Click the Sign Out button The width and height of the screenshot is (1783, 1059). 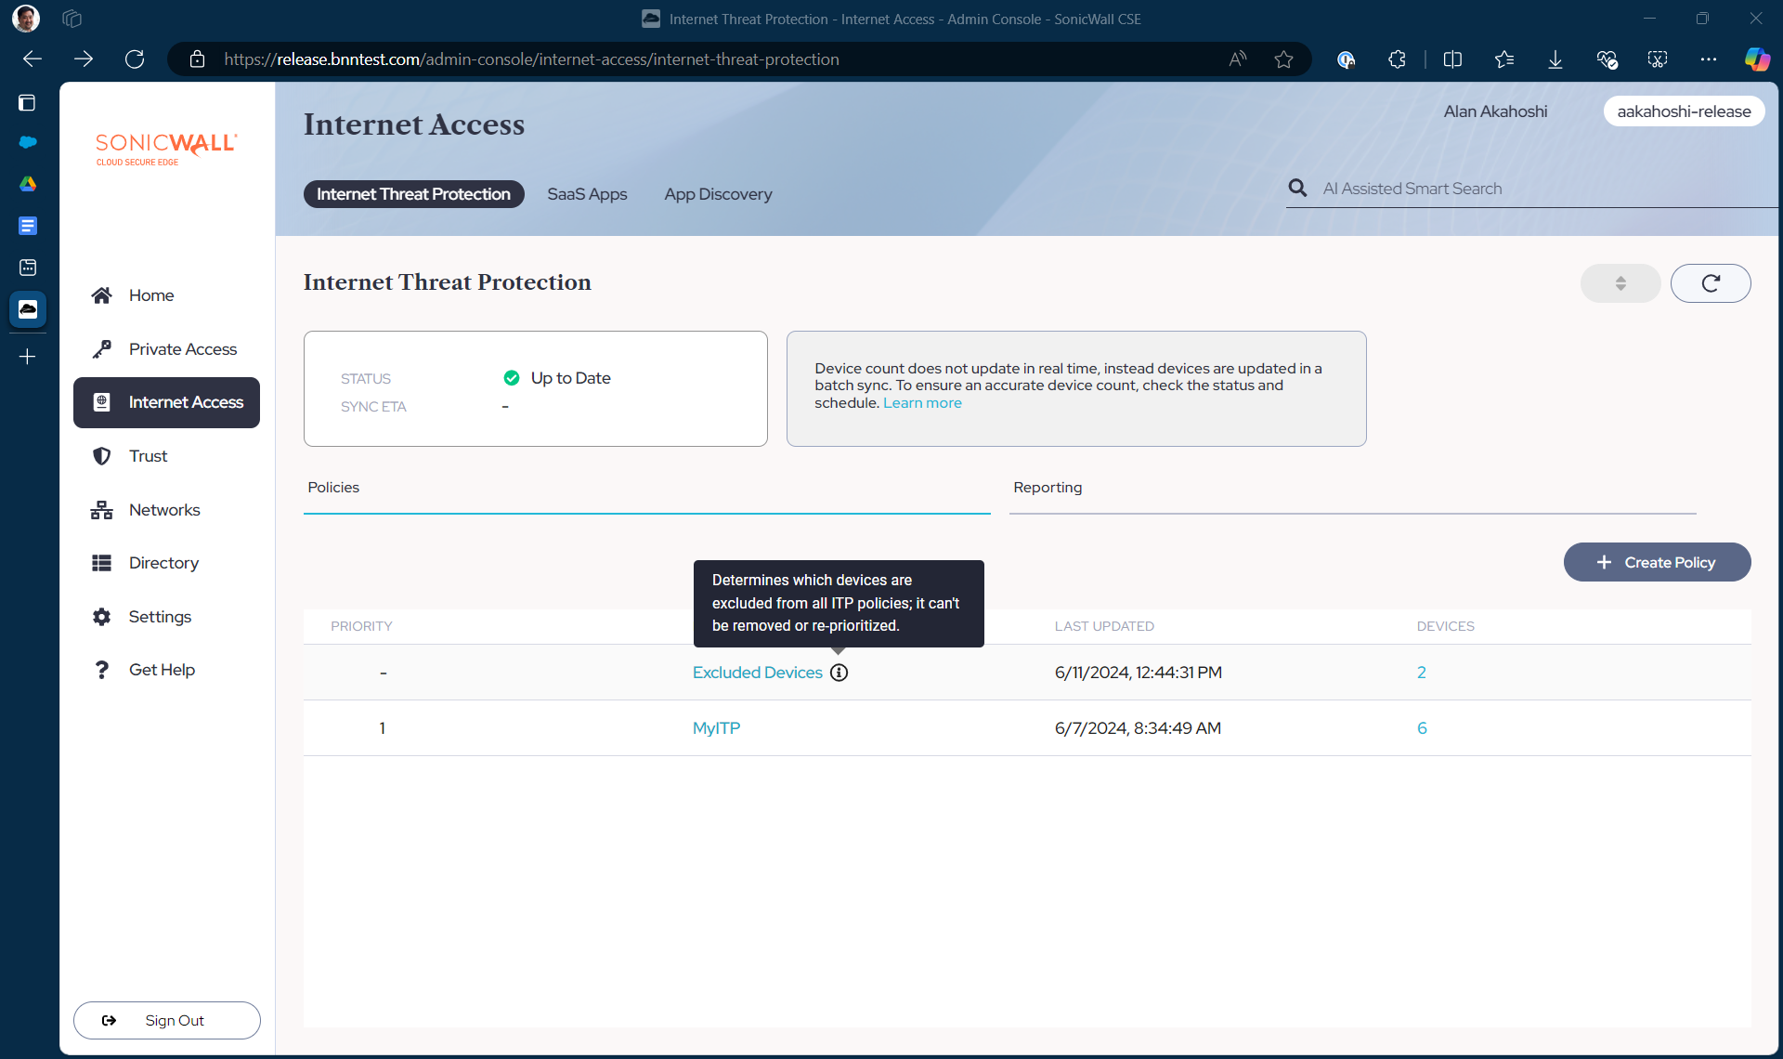167,1020
